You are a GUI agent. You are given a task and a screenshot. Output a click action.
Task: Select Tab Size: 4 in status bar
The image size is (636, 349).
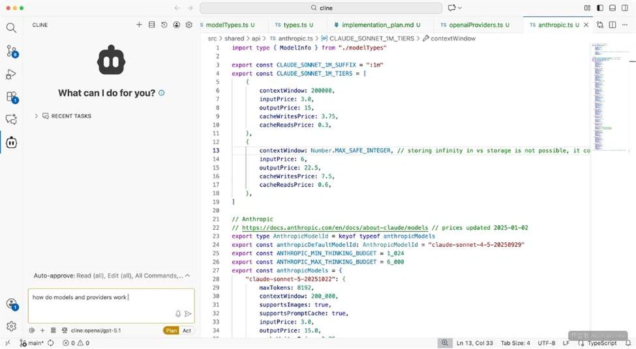[515, 343]
